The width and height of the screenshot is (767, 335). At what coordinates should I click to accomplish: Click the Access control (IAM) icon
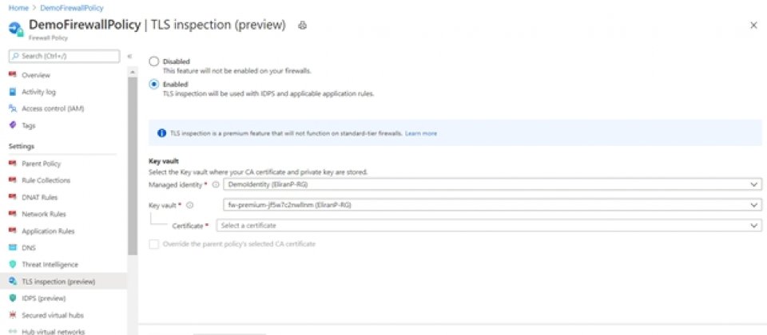(13, 108)
